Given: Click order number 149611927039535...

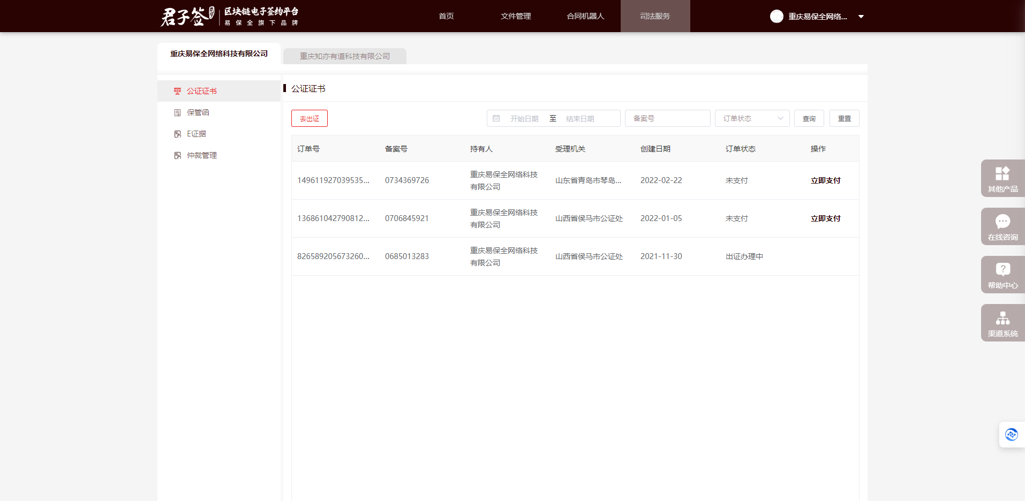Looking at the screenshot, I should click(x=333, y=180).
